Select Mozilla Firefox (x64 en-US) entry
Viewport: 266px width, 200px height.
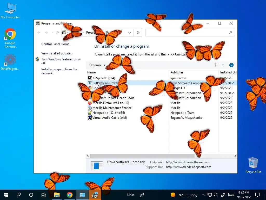pyautogui.click(x=111, y=103)
